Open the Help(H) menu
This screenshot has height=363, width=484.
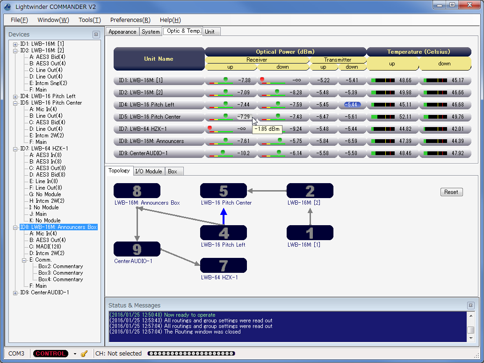(x=170, y=20)
